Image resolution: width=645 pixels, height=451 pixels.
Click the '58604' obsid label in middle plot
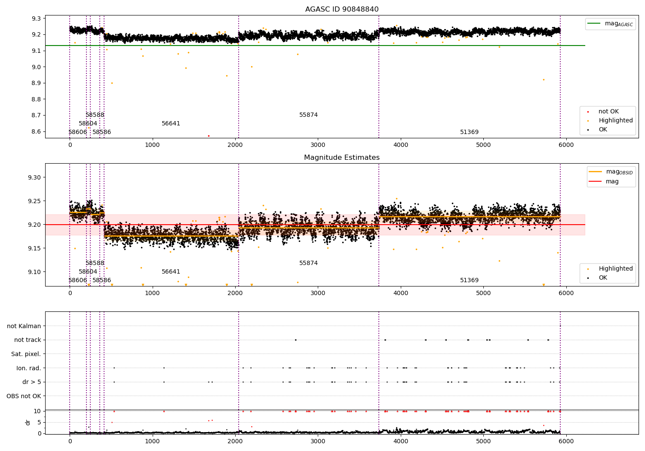[x=88, y=272]
